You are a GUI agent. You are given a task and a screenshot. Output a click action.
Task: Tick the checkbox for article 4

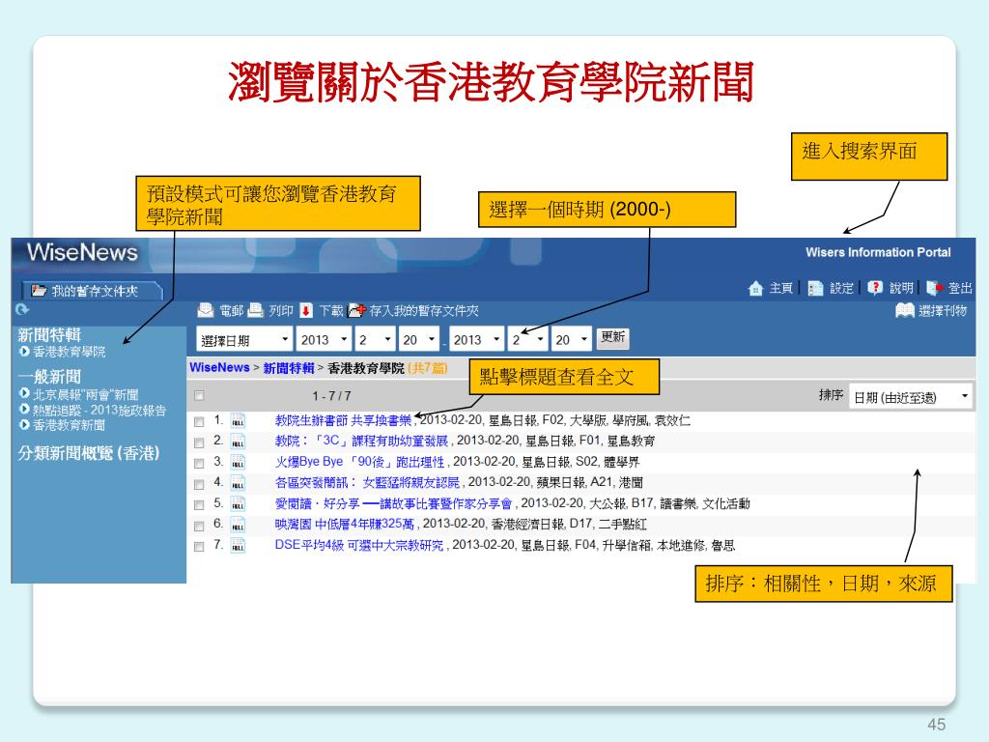tap(199, 484)
